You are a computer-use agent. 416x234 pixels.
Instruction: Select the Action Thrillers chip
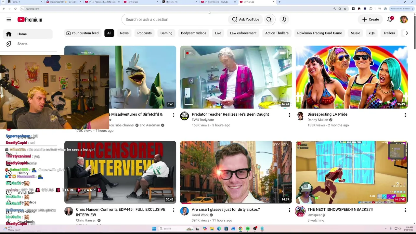pos(277,33)
